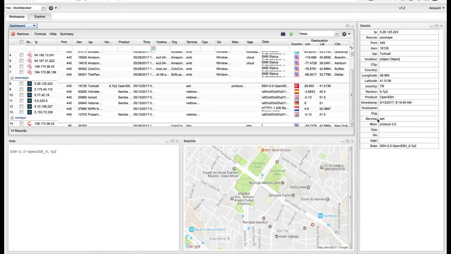Open the Dashboard dropdown
Image resolution: width=451 pixels, height=254 pixels.
(22, 26)
